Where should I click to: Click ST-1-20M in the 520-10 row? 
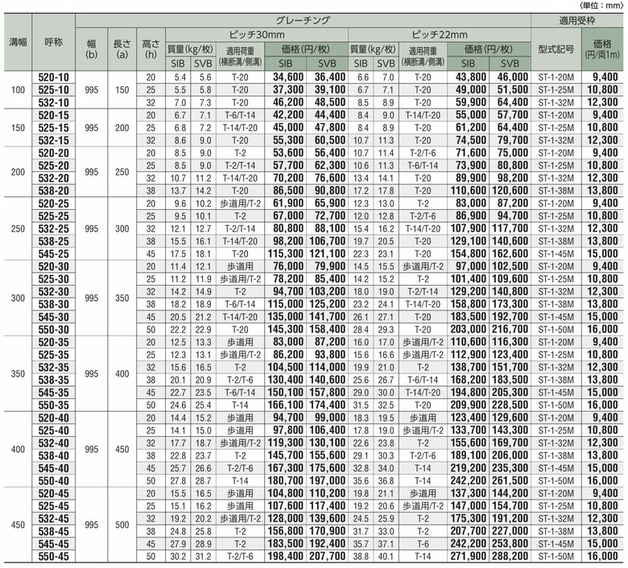(556, 78)
